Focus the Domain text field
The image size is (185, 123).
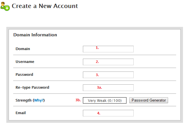tap(108, 49)
